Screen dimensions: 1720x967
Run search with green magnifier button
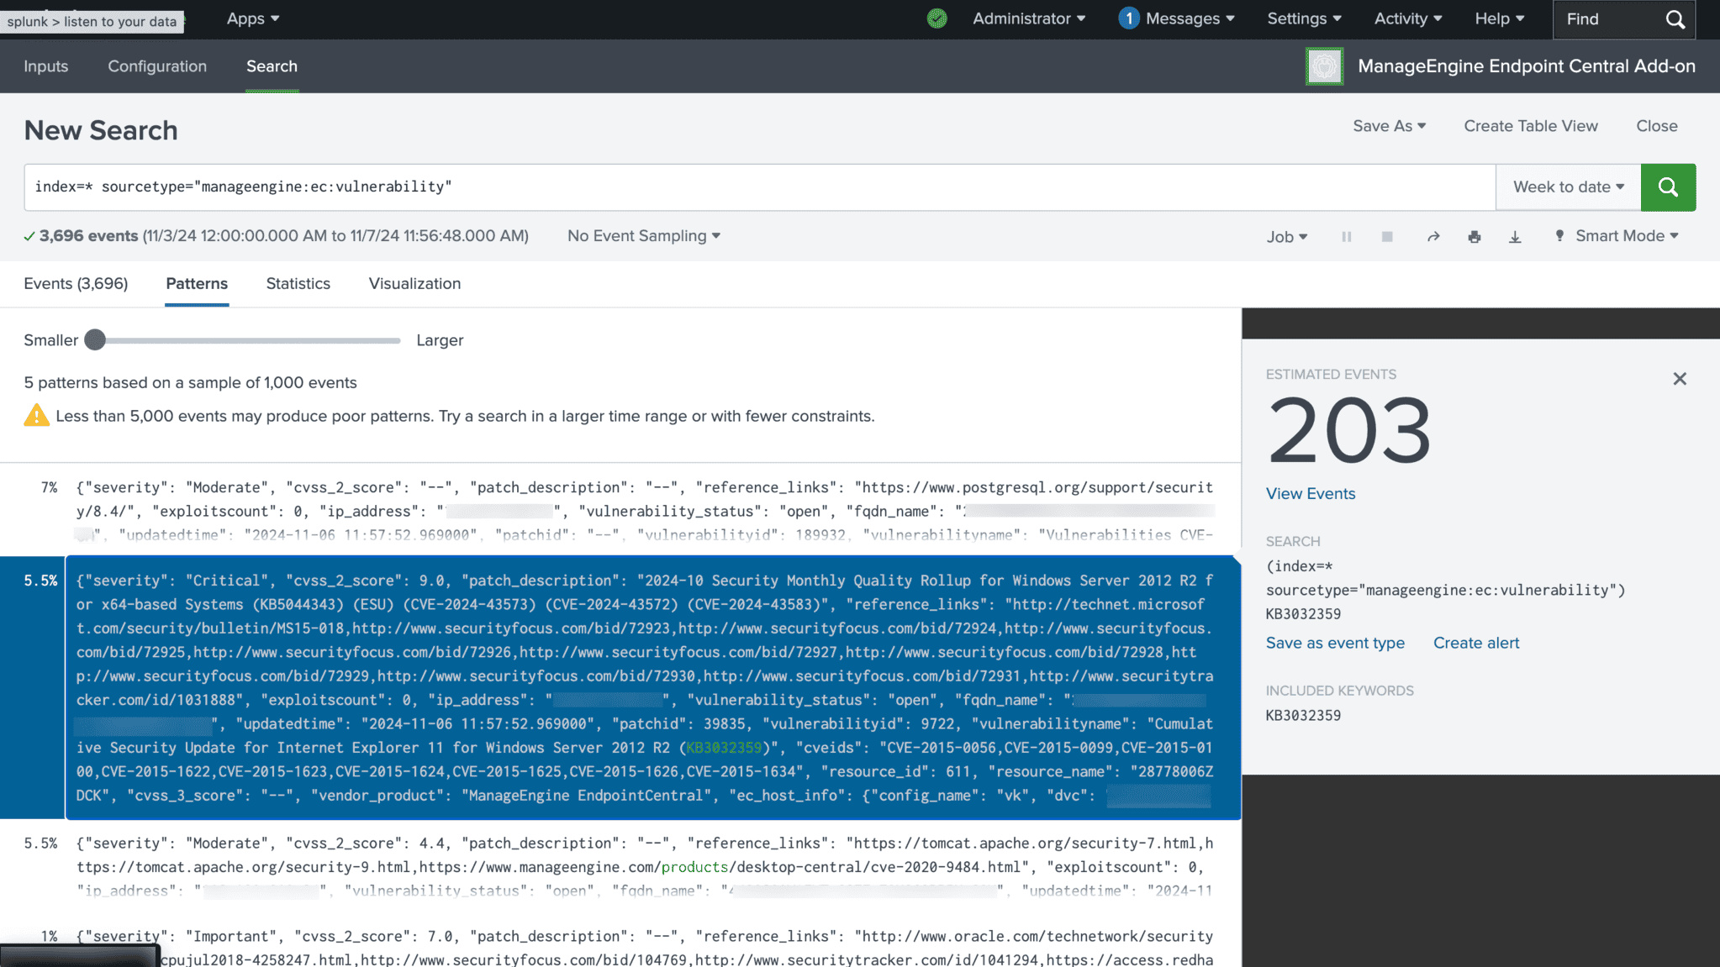(1668, 187)
